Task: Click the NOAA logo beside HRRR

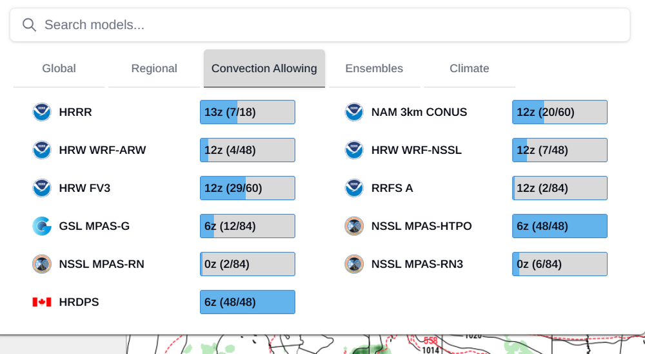Action: pos(42,112)
